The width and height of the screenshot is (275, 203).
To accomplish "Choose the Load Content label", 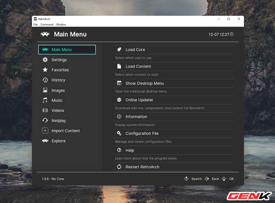I will (x=138, y=67).
